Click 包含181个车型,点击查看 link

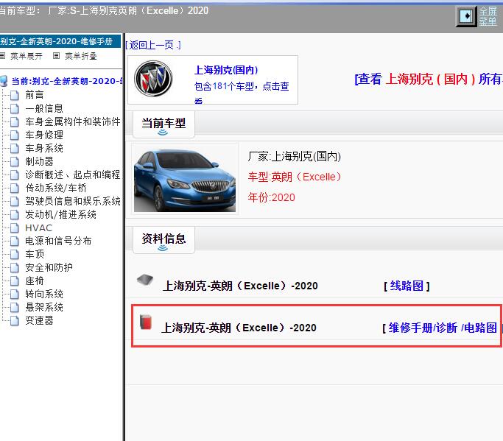click(x=242, y=91)
